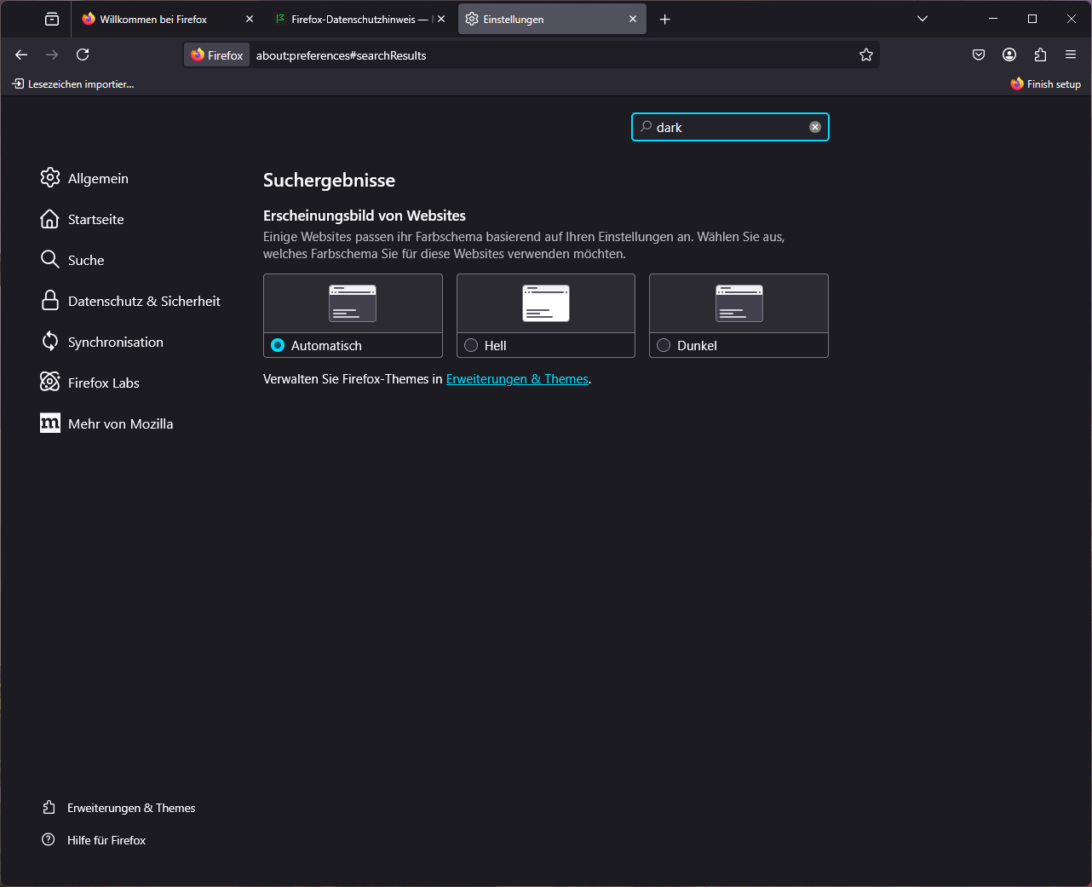Clear the dark search query with the X
The width and height of the screenshot is (1092, 887).
point(815,126)
